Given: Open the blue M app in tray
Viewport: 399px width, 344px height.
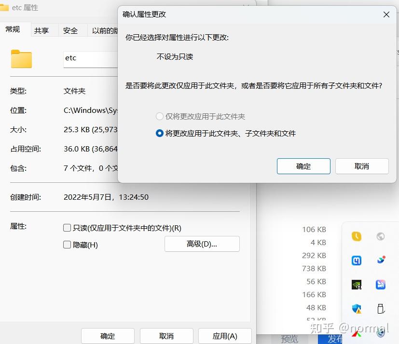Looking at the screenshot, I should (356, 260).
